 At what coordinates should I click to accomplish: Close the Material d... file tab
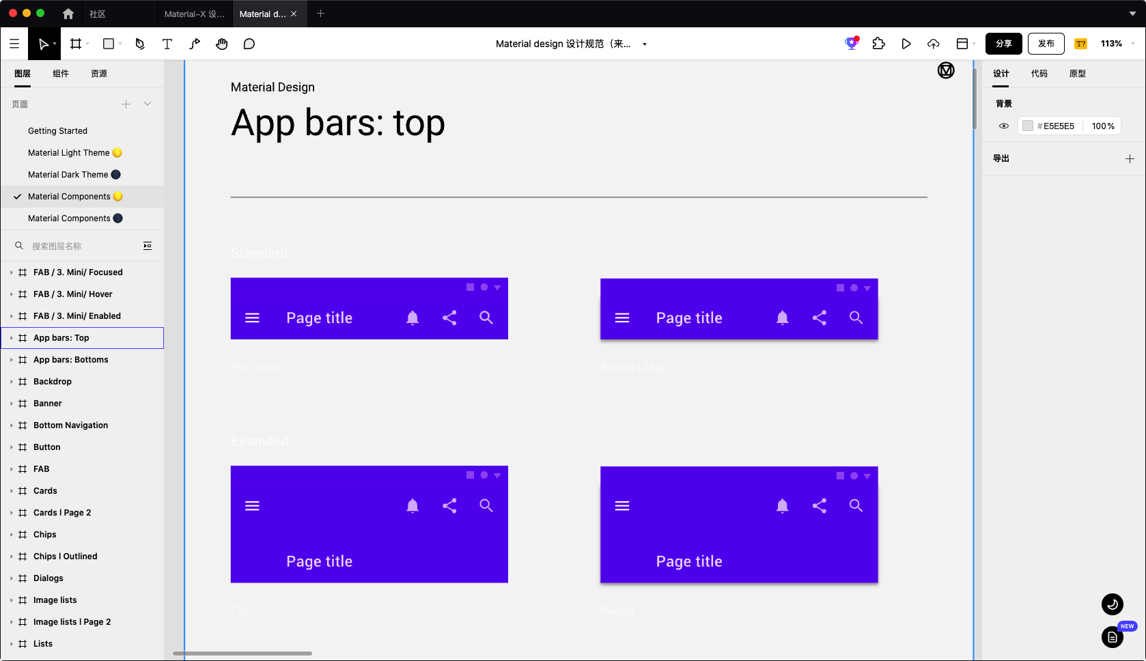[294, 14]
